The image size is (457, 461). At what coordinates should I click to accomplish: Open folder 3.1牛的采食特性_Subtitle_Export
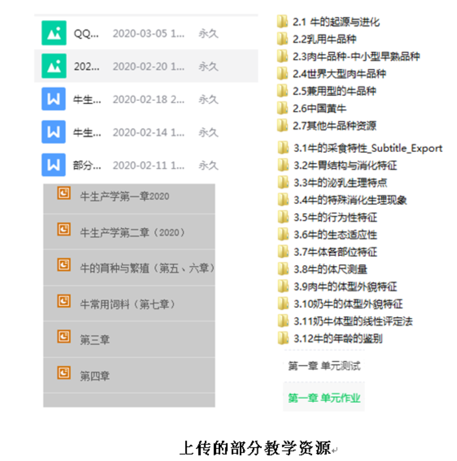click(x=368, y=148)
